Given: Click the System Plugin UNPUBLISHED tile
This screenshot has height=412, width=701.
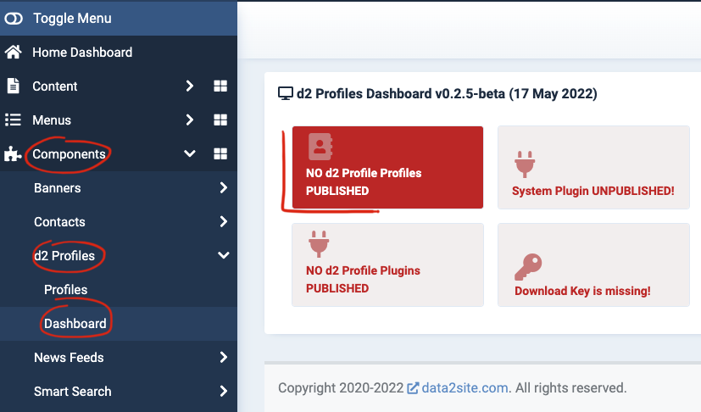Looking at the screenshot, I should click(593, 167).
